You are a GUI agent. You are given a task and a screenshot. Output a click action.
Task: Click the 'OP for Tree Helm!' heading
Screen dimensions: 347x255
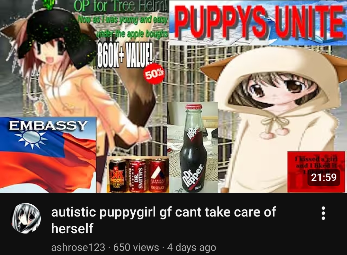point(120,6)
